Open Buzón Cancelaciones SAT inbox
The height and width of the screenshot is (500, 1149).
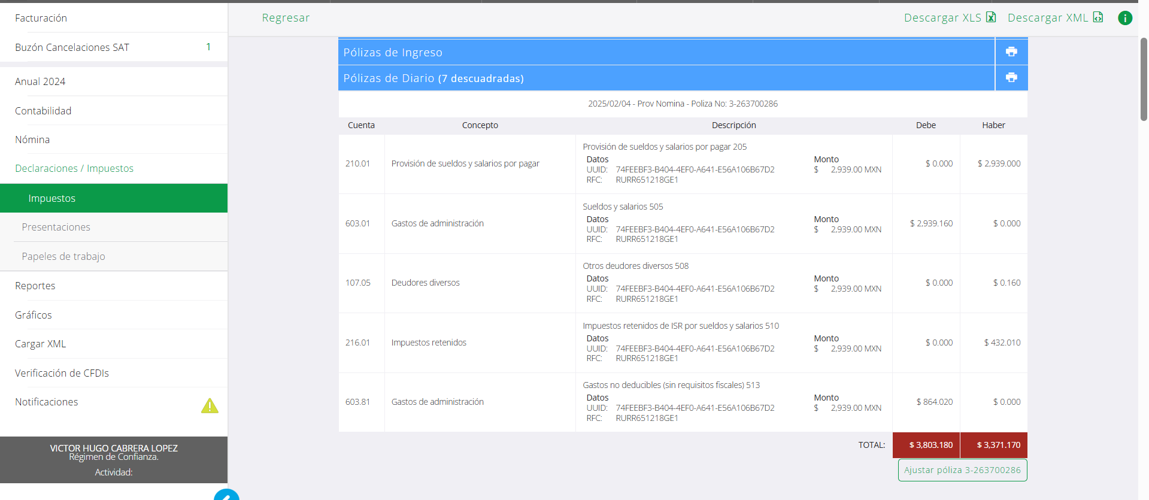(72, 47)
